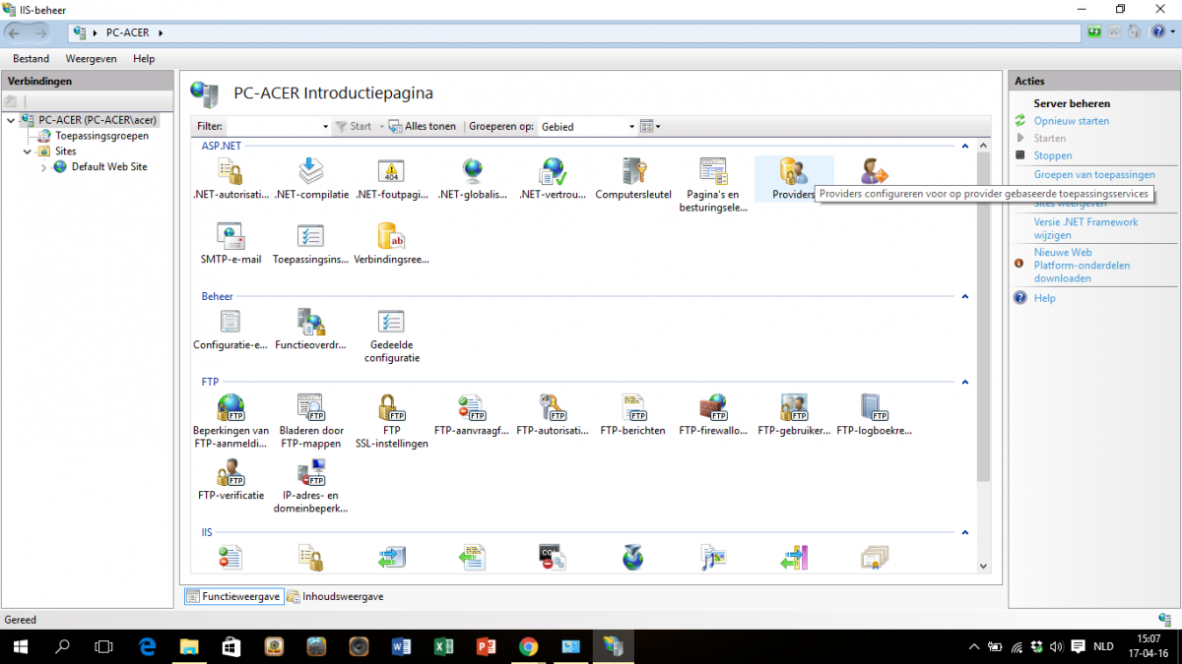This screenshot has height=664, width=1182.
Task: Click the address bar showing PC-ACER
Action: pyautogui.click(x=574, y=32)
